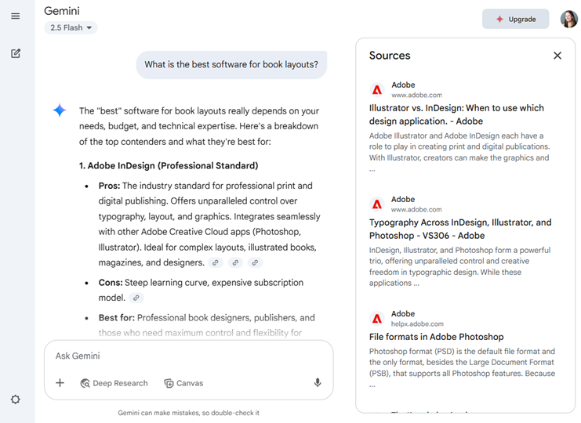
Task: Click snippet 'Adobe Illustrator and Adobe InDesign each'
Action: click(x=459, y=152)
